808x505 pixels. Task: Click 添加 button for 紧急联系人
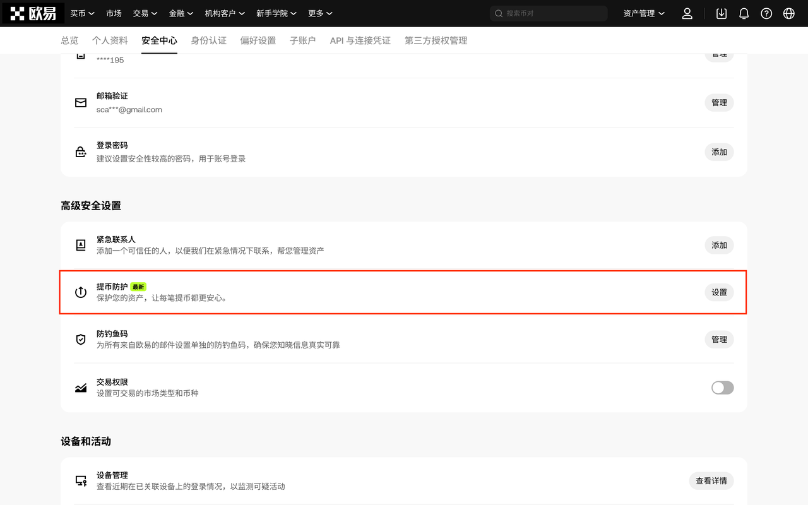coord(719,245)
